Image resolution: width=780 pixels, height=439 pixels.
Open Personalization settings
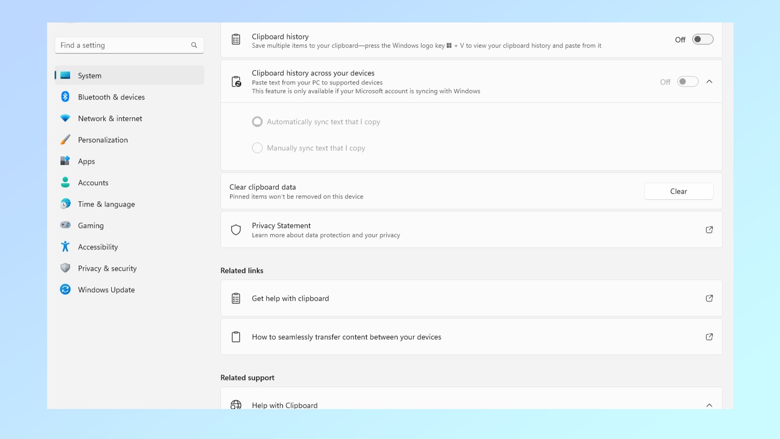point(103,140)
